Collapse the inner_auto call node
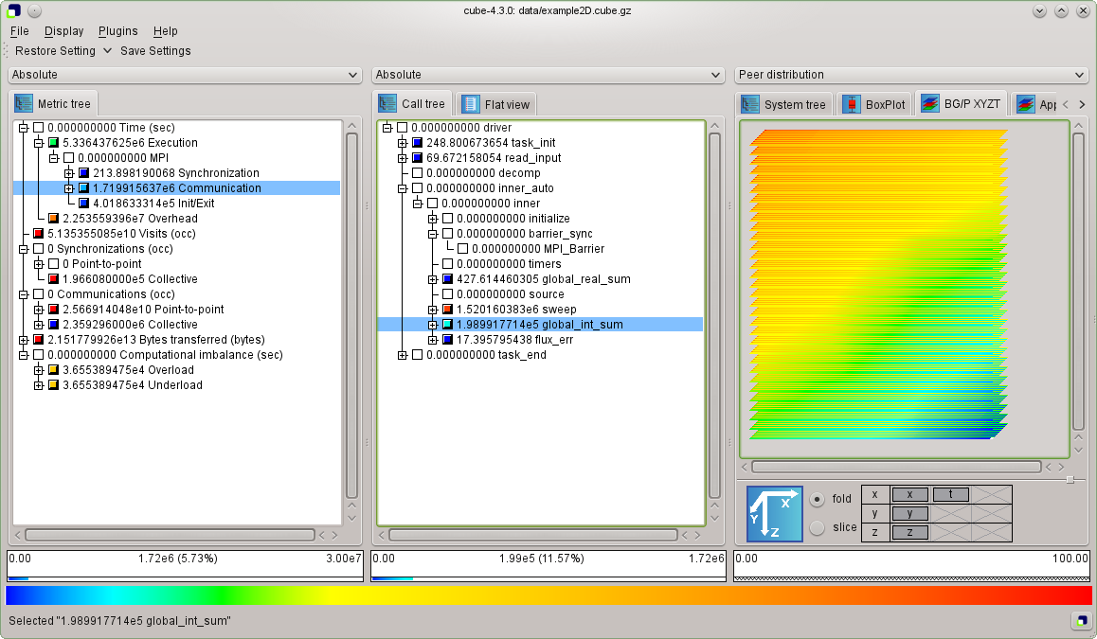Image resolution: width=1097 pixels, height=639 pixels. coord(403,188)
